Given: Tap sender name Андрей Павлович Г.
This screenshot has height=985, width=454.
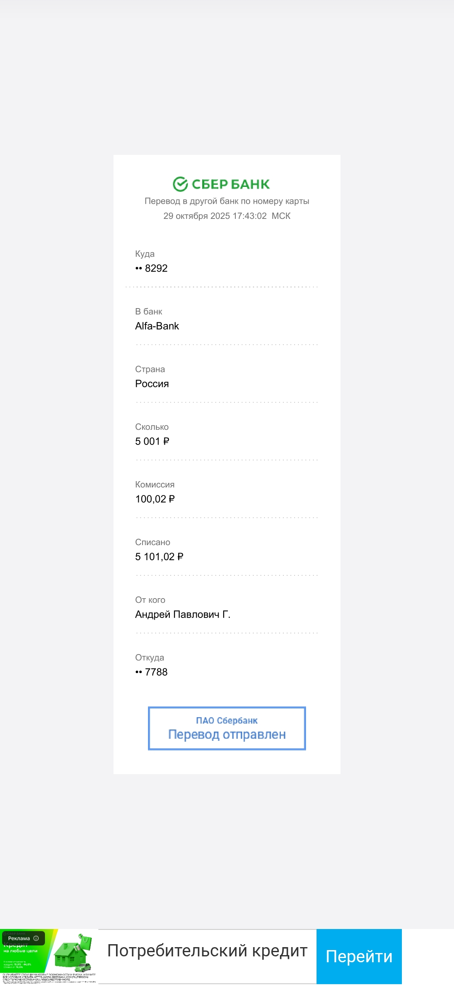Looking at the screenshot, I should click(183, 614).
